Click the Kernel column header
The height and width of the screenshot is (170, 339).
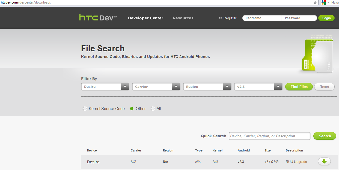218,150
